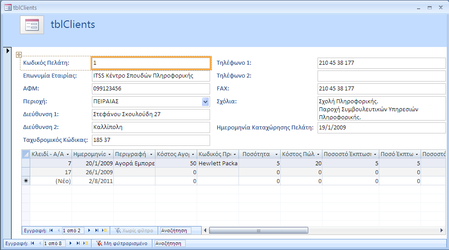Click the 20/1/2009 date cell
449x250 pixels.
pos(92,163)
